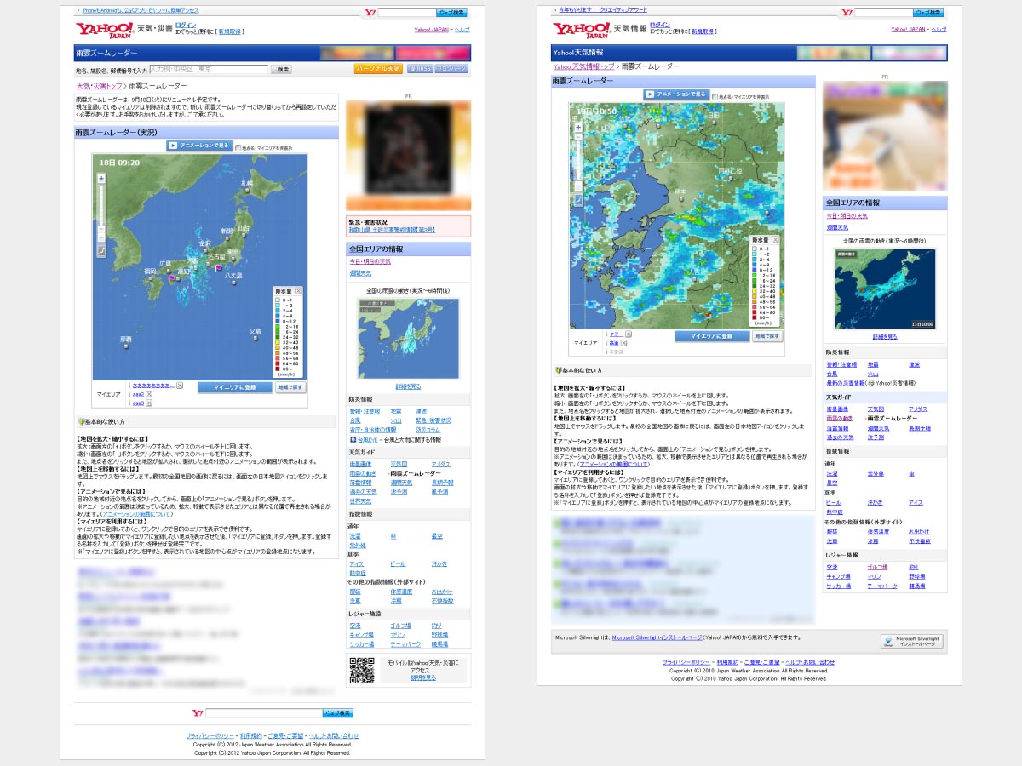This screenshot has width=1022, height=766.
Task: Zoom in on right page's radar map
Action: (x=578, y=127)
